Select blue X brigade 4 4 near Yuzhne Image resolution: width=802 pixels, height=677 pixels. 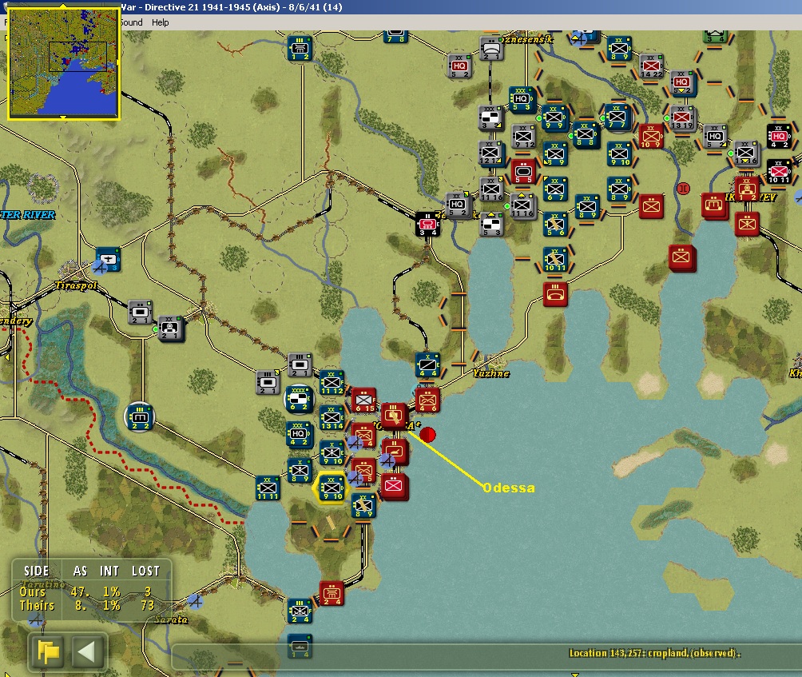pos(427,364)
